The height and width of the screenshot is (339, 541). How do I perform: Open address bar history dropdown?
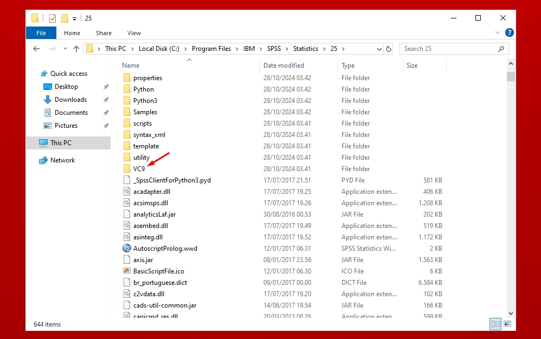(379, 49)
